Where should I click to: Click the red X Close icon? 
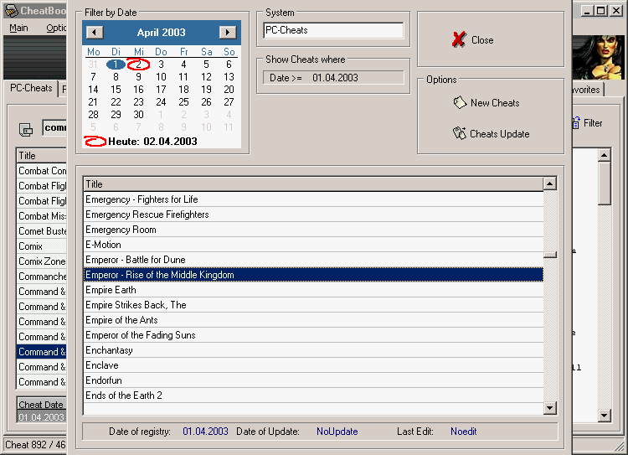(458, 40)
